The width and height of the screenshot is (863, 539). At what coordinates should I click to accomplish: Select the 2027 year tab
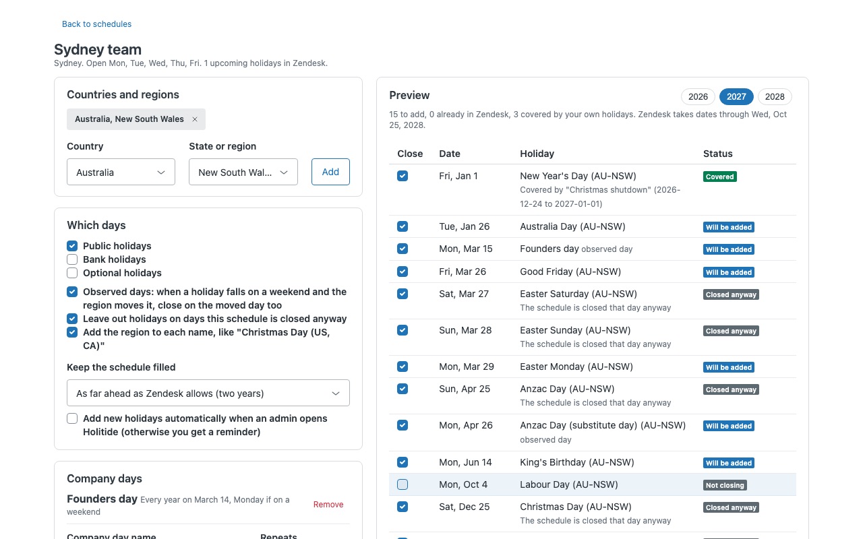(x=736, y=96)
